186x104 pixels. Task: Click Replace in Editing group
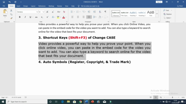[168, 14]
